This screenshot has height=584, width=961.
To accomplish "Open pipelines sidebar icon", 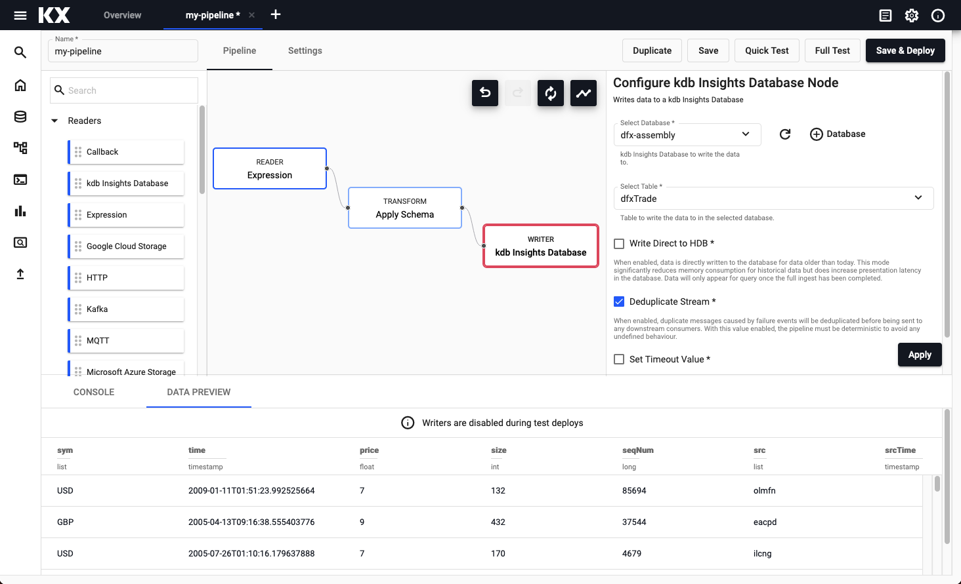I will tap(20, 148).
